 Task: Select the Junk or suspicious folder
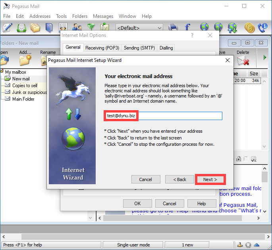29,92
